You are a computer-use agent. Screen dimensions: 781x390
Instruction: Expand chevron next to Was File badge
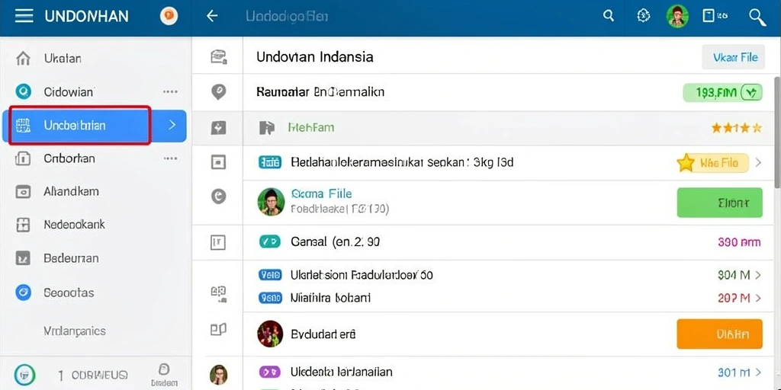(758, 162)
